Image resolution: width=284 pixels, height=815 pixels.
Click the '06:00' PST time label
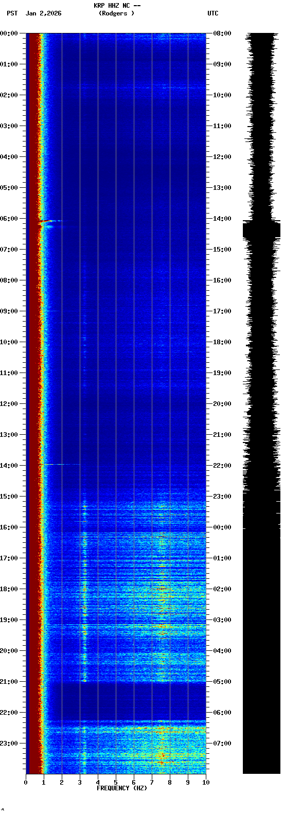9,219
